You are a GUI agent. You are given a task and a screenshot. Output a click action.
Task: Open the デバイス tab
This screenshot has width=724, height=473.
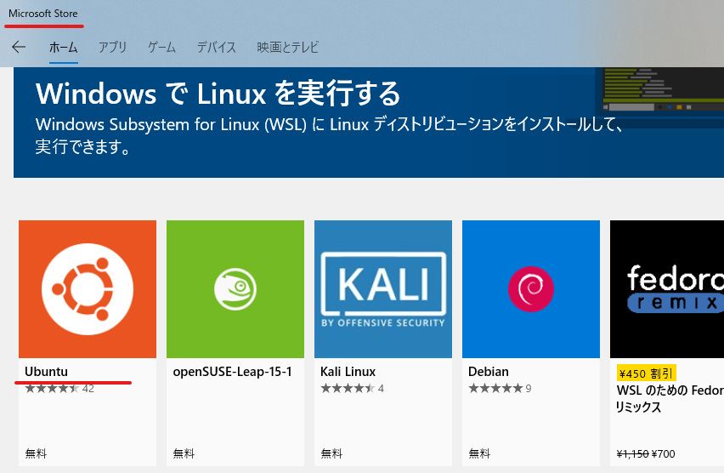(x=216, y=47)
